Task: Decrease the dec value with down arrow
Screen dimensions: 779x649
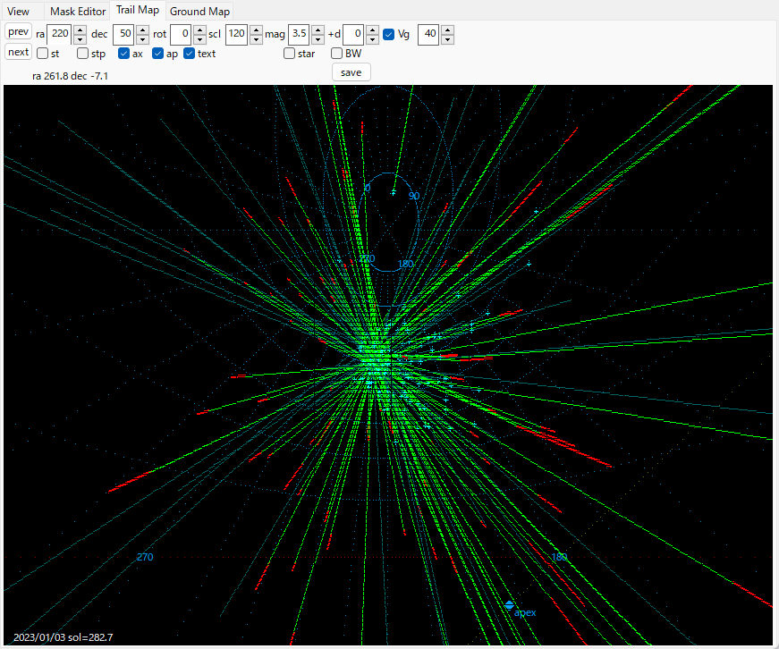Action: click(x=142, y=39)
